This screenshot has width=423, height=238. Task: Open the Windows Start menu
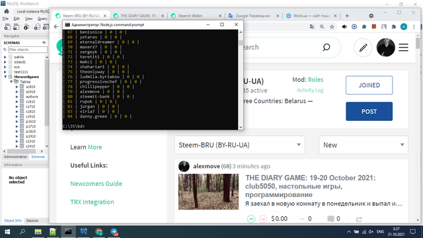pyautogui.click(x=7, y=232)
